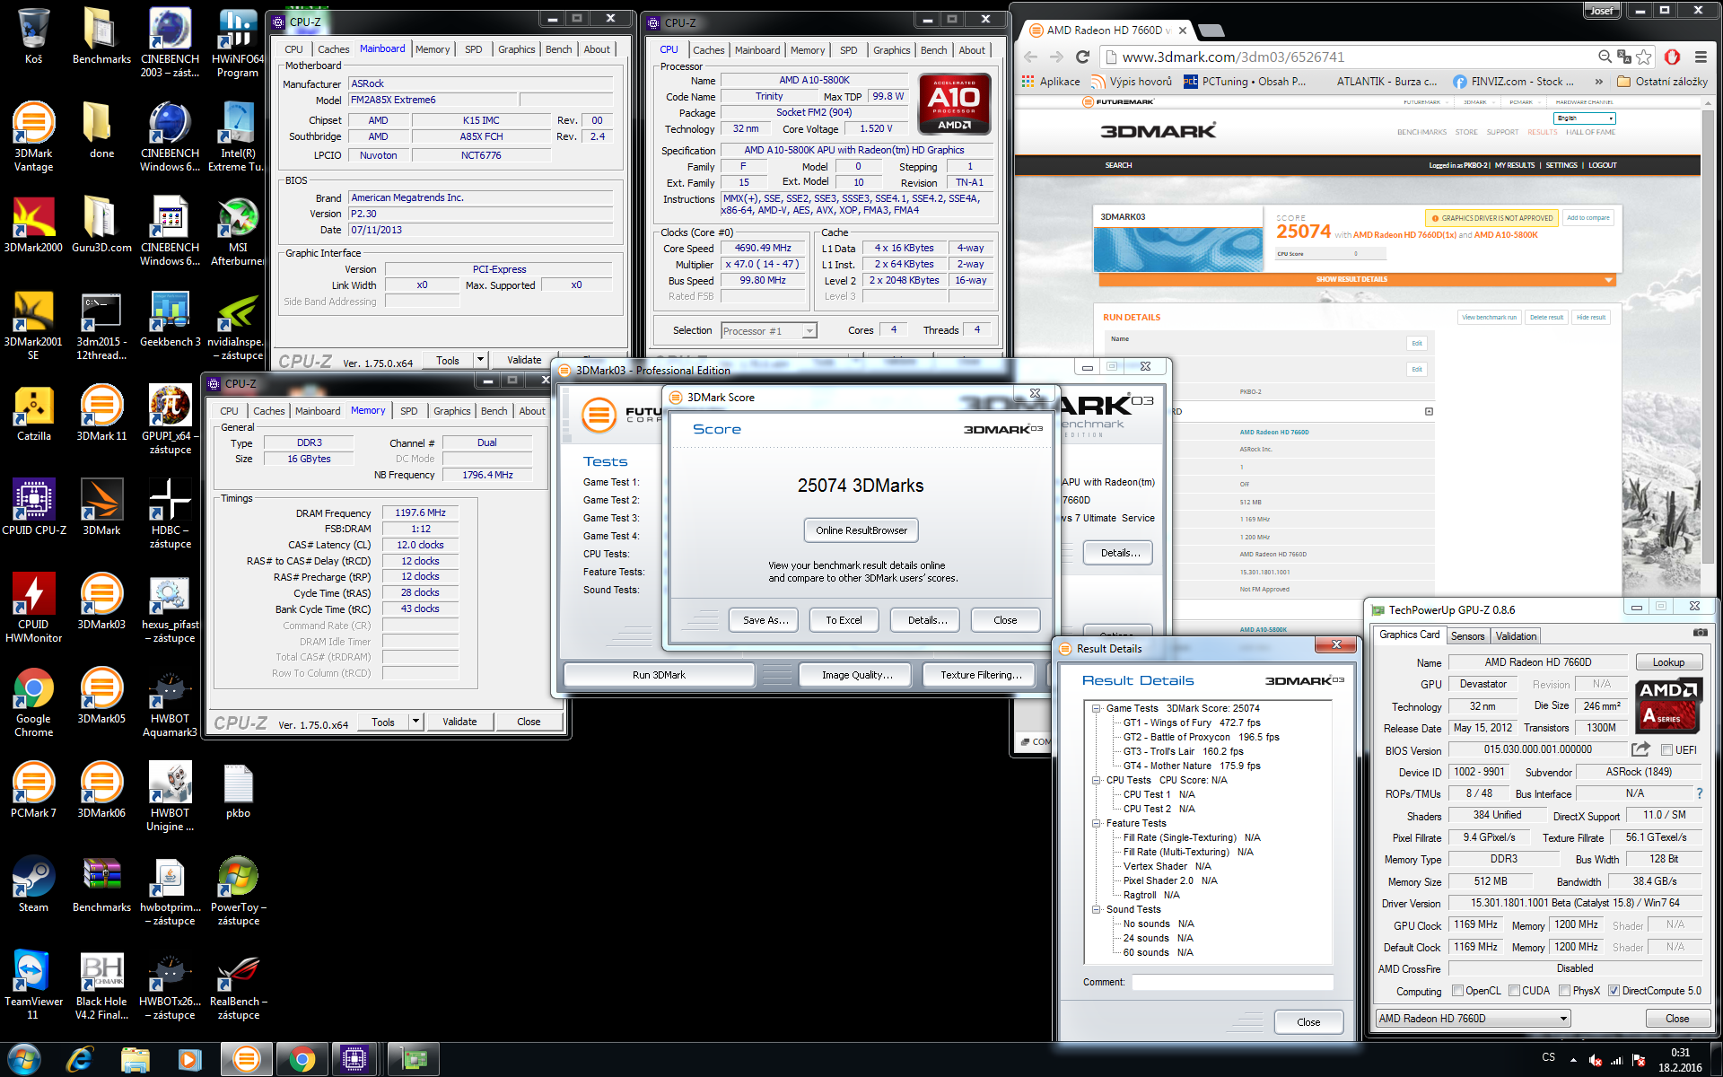Screen dimensions: 1723x1077
Task: Click Validate button in CPU-Z memory window
Action: (x=459, y=722)
